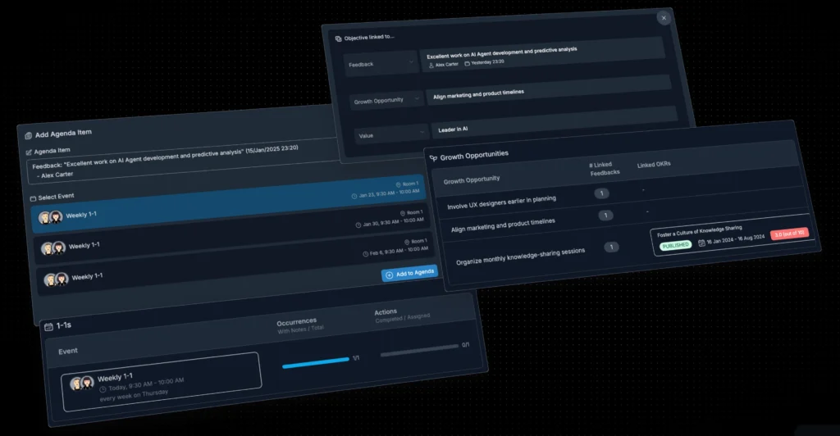The image size is (840, 436).
Task: Click avatars of the Jan 23 Weekly 1-1
Action: click(51, 217)
